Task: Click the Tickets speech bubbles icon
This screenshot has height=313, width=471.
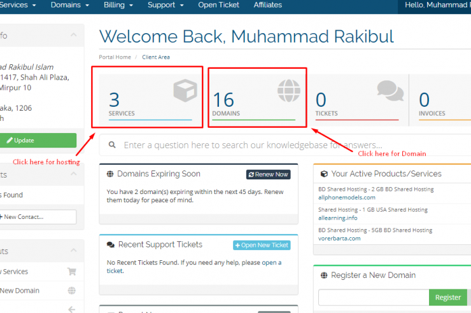Action: pyautogui.click(x=390, y=91)
